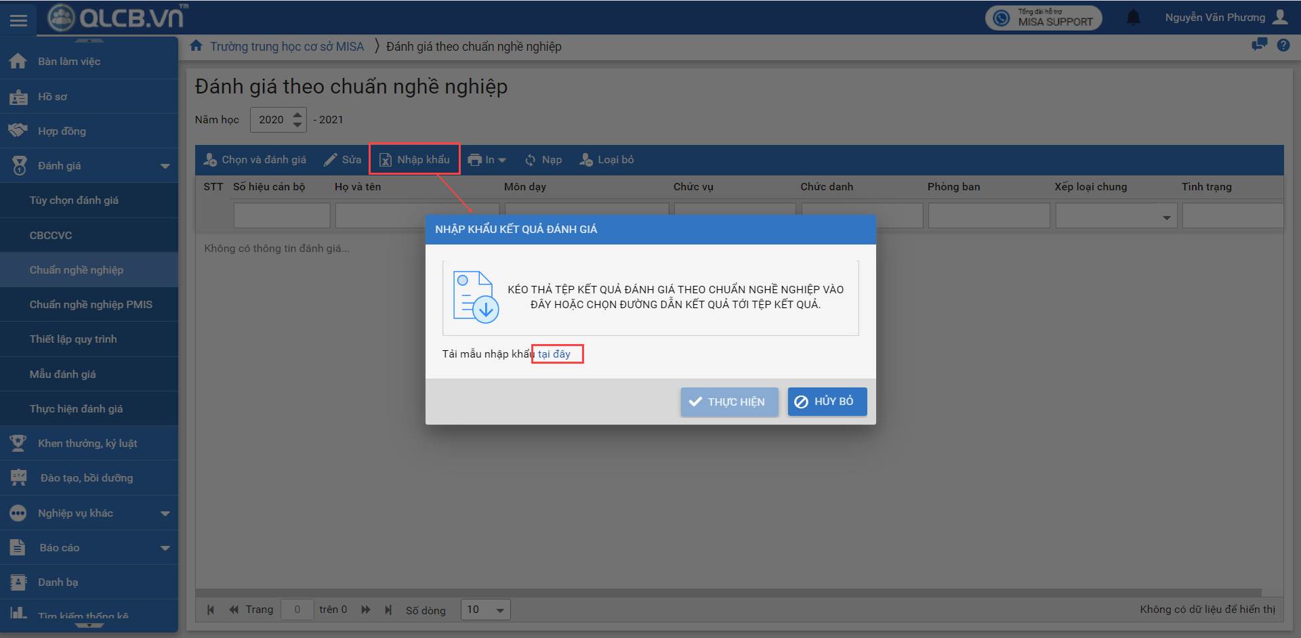The width and height of the screenshot is (1301, 638).
Task: Select Khen thưởng, kỷ luật menu
Action: click(x=87, y=444)
